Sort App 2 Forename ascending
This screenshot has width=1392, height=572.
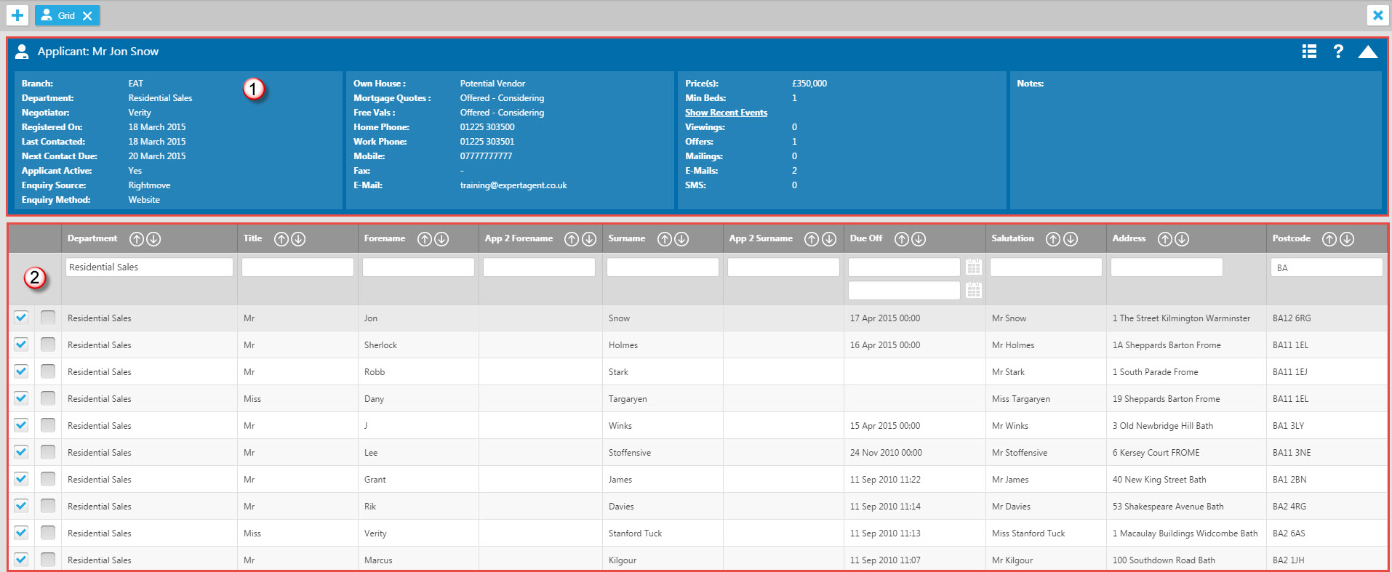572,239
